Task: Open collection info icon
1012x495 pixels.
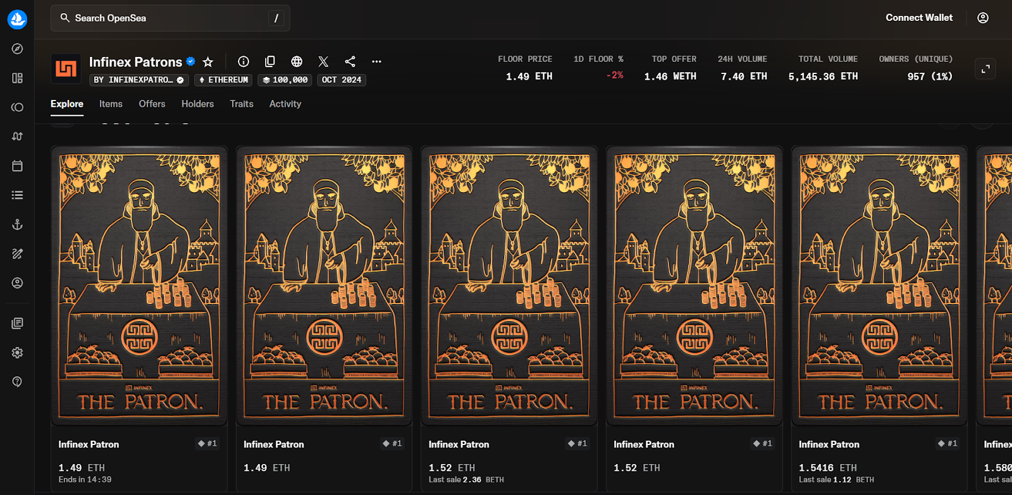Action: click(x=244, y=61)
